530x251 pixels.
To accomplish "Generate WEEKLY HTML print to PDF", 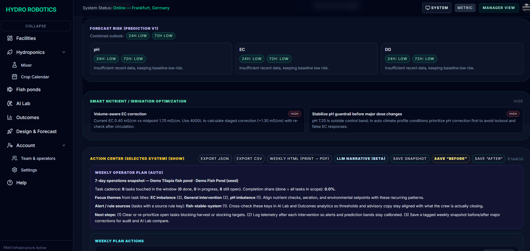I will (x=299, y=159).
